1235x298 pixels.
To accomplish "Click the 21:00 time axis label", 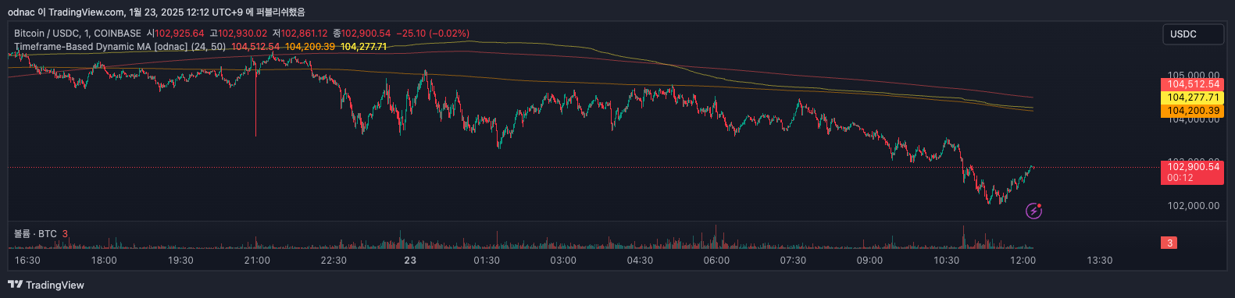I will [257, 261].
